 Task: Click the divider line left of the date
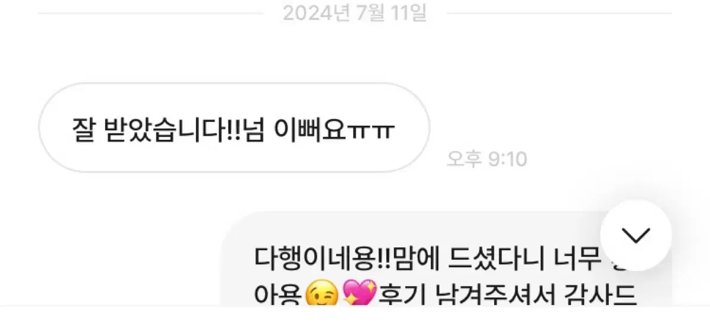point(151,13)
